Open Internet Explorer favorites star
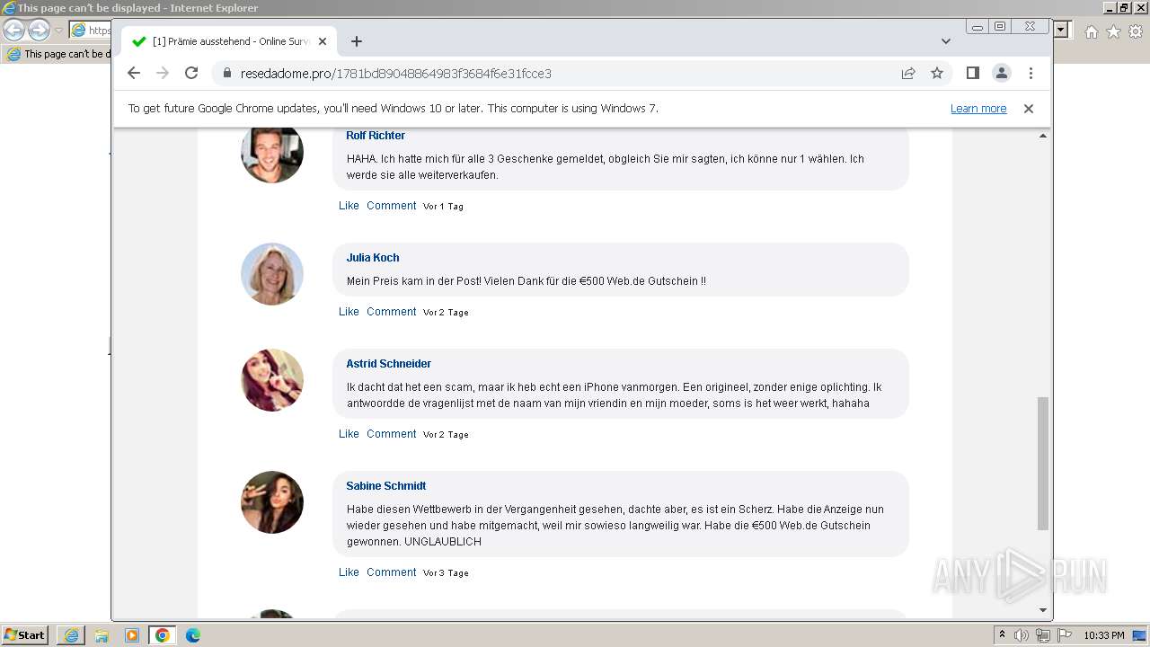The image size is (1150, 647). (1113, 31)
